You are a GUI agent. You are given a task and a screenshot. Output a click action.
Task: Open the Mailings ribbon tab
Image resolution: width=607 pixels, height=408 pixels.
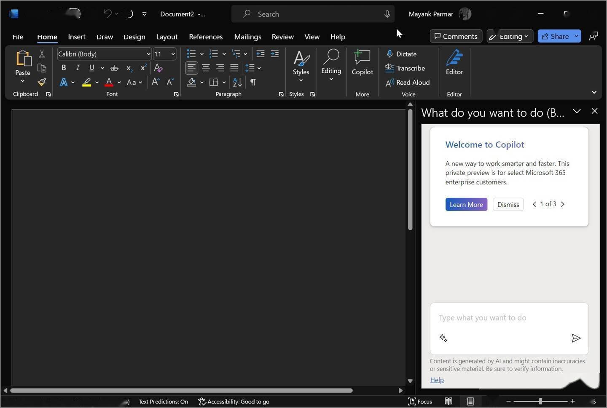(x=247, y=37)
